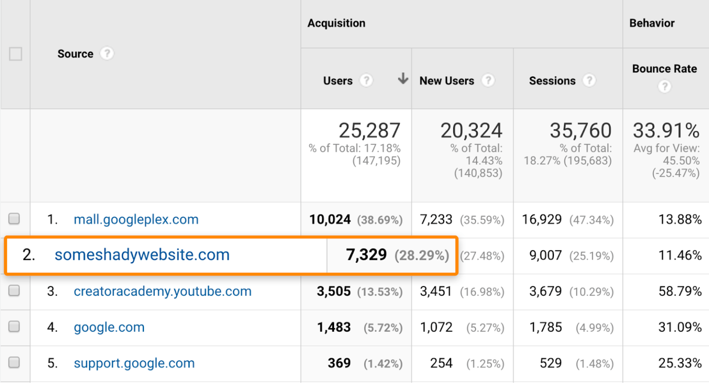Screen dimensions: 709x383
Task: Sort the table by New Users
Action: (x=446, y=81)
